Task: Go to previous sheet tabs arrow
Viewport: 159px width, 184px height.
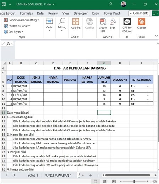Action: (x=7, y=175)
